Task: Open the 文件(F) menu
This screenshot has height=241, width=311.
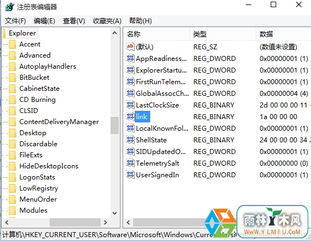Action: click(x=15, y=20)
